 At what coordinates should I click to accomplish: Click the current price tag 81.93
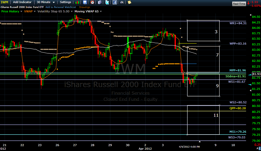click(256, 74)
